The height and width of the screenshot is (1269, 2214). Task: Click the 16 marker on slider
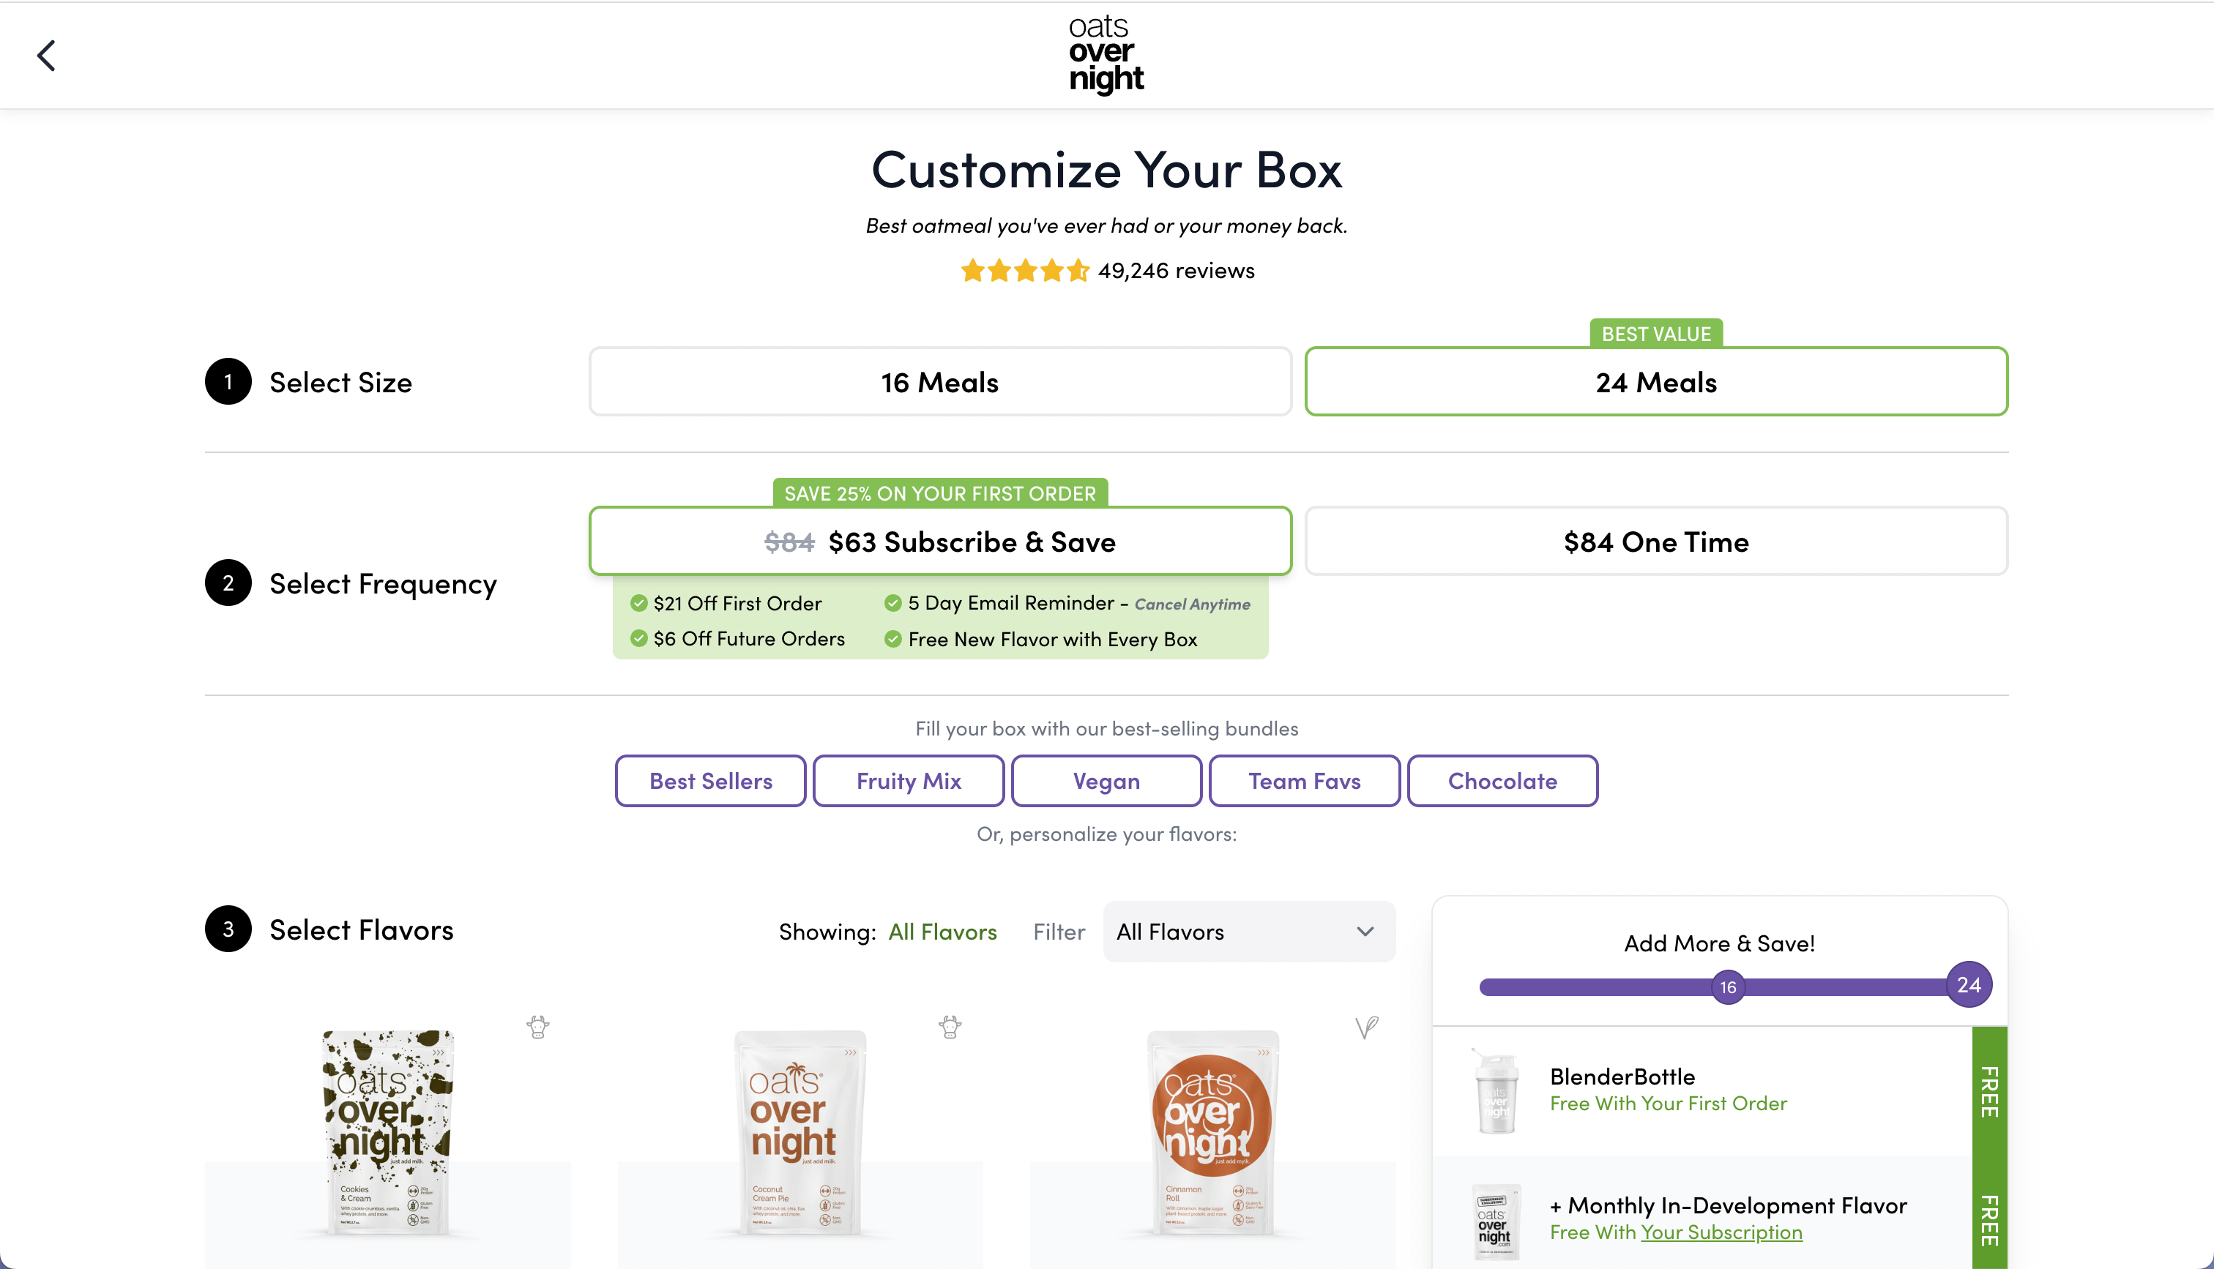pyautogui.click(x=1728, y=987)
